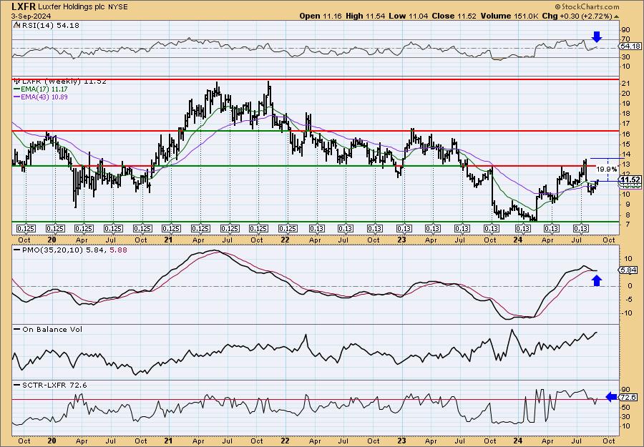
Task: Click the LXFR ticker symbol in header
Action: [24, 6]
